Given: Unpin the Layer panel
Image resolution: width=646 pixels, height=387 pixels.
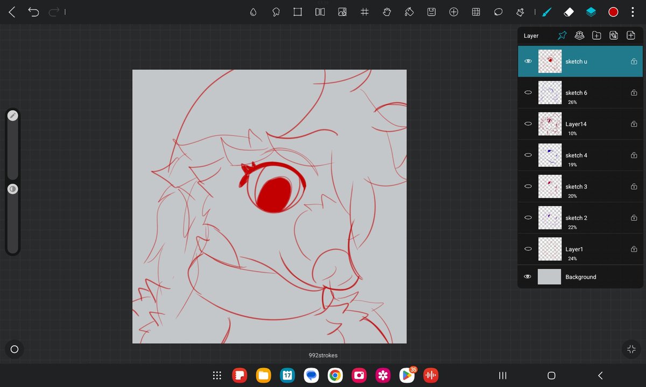Looking at the screenshot, I should coord(562,35).
